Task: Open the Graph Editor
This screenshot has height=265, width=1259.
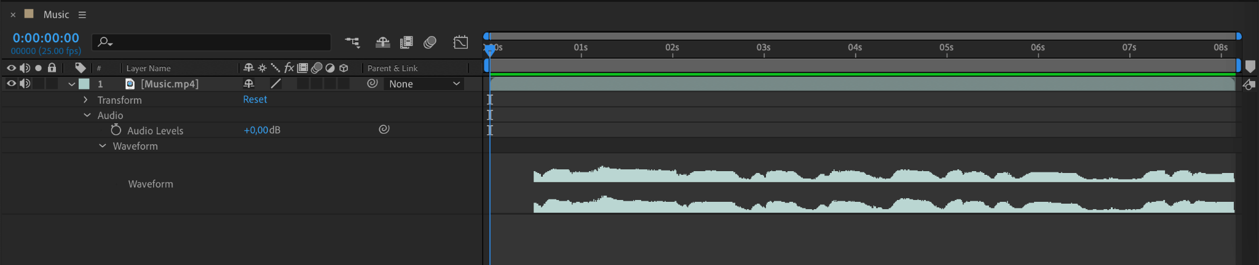Action: [x=460, y=42]
